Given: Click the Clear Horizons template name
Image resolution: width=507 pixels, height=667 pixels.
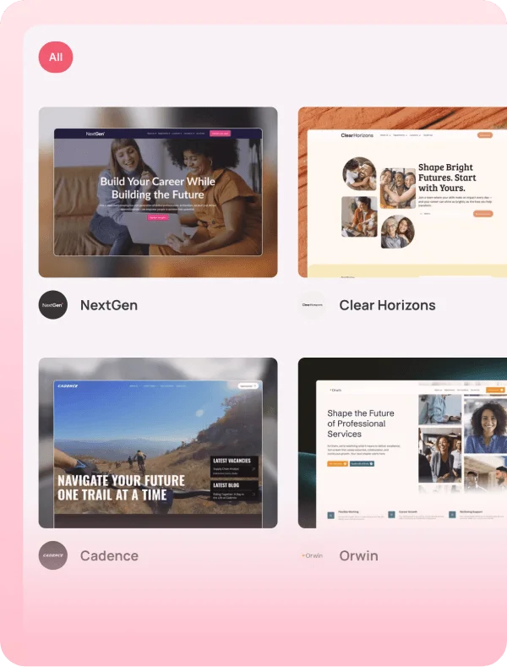Looking at the screenshot, I should 387,304.
